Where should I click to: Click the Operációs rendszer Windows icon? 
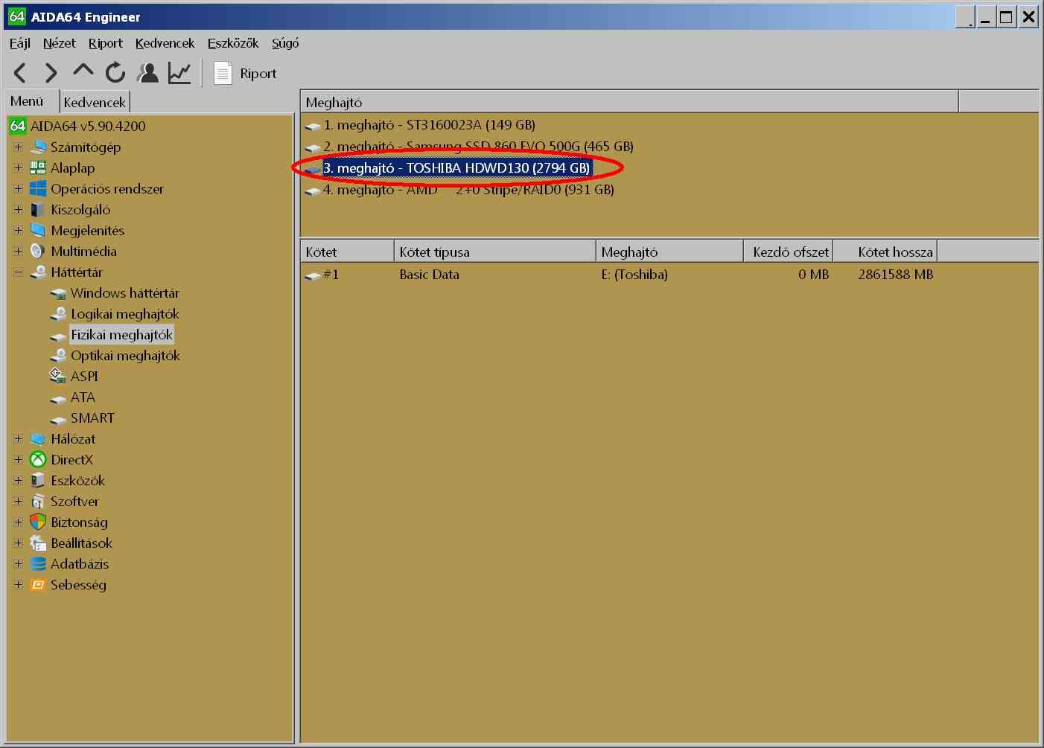click(x=38, y=188)
